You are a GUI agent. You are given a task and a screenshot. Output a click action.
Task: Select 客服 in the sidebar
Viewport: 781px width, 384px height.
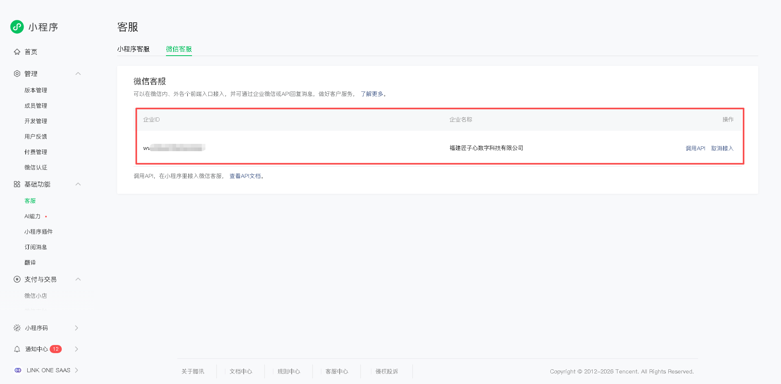30,201
